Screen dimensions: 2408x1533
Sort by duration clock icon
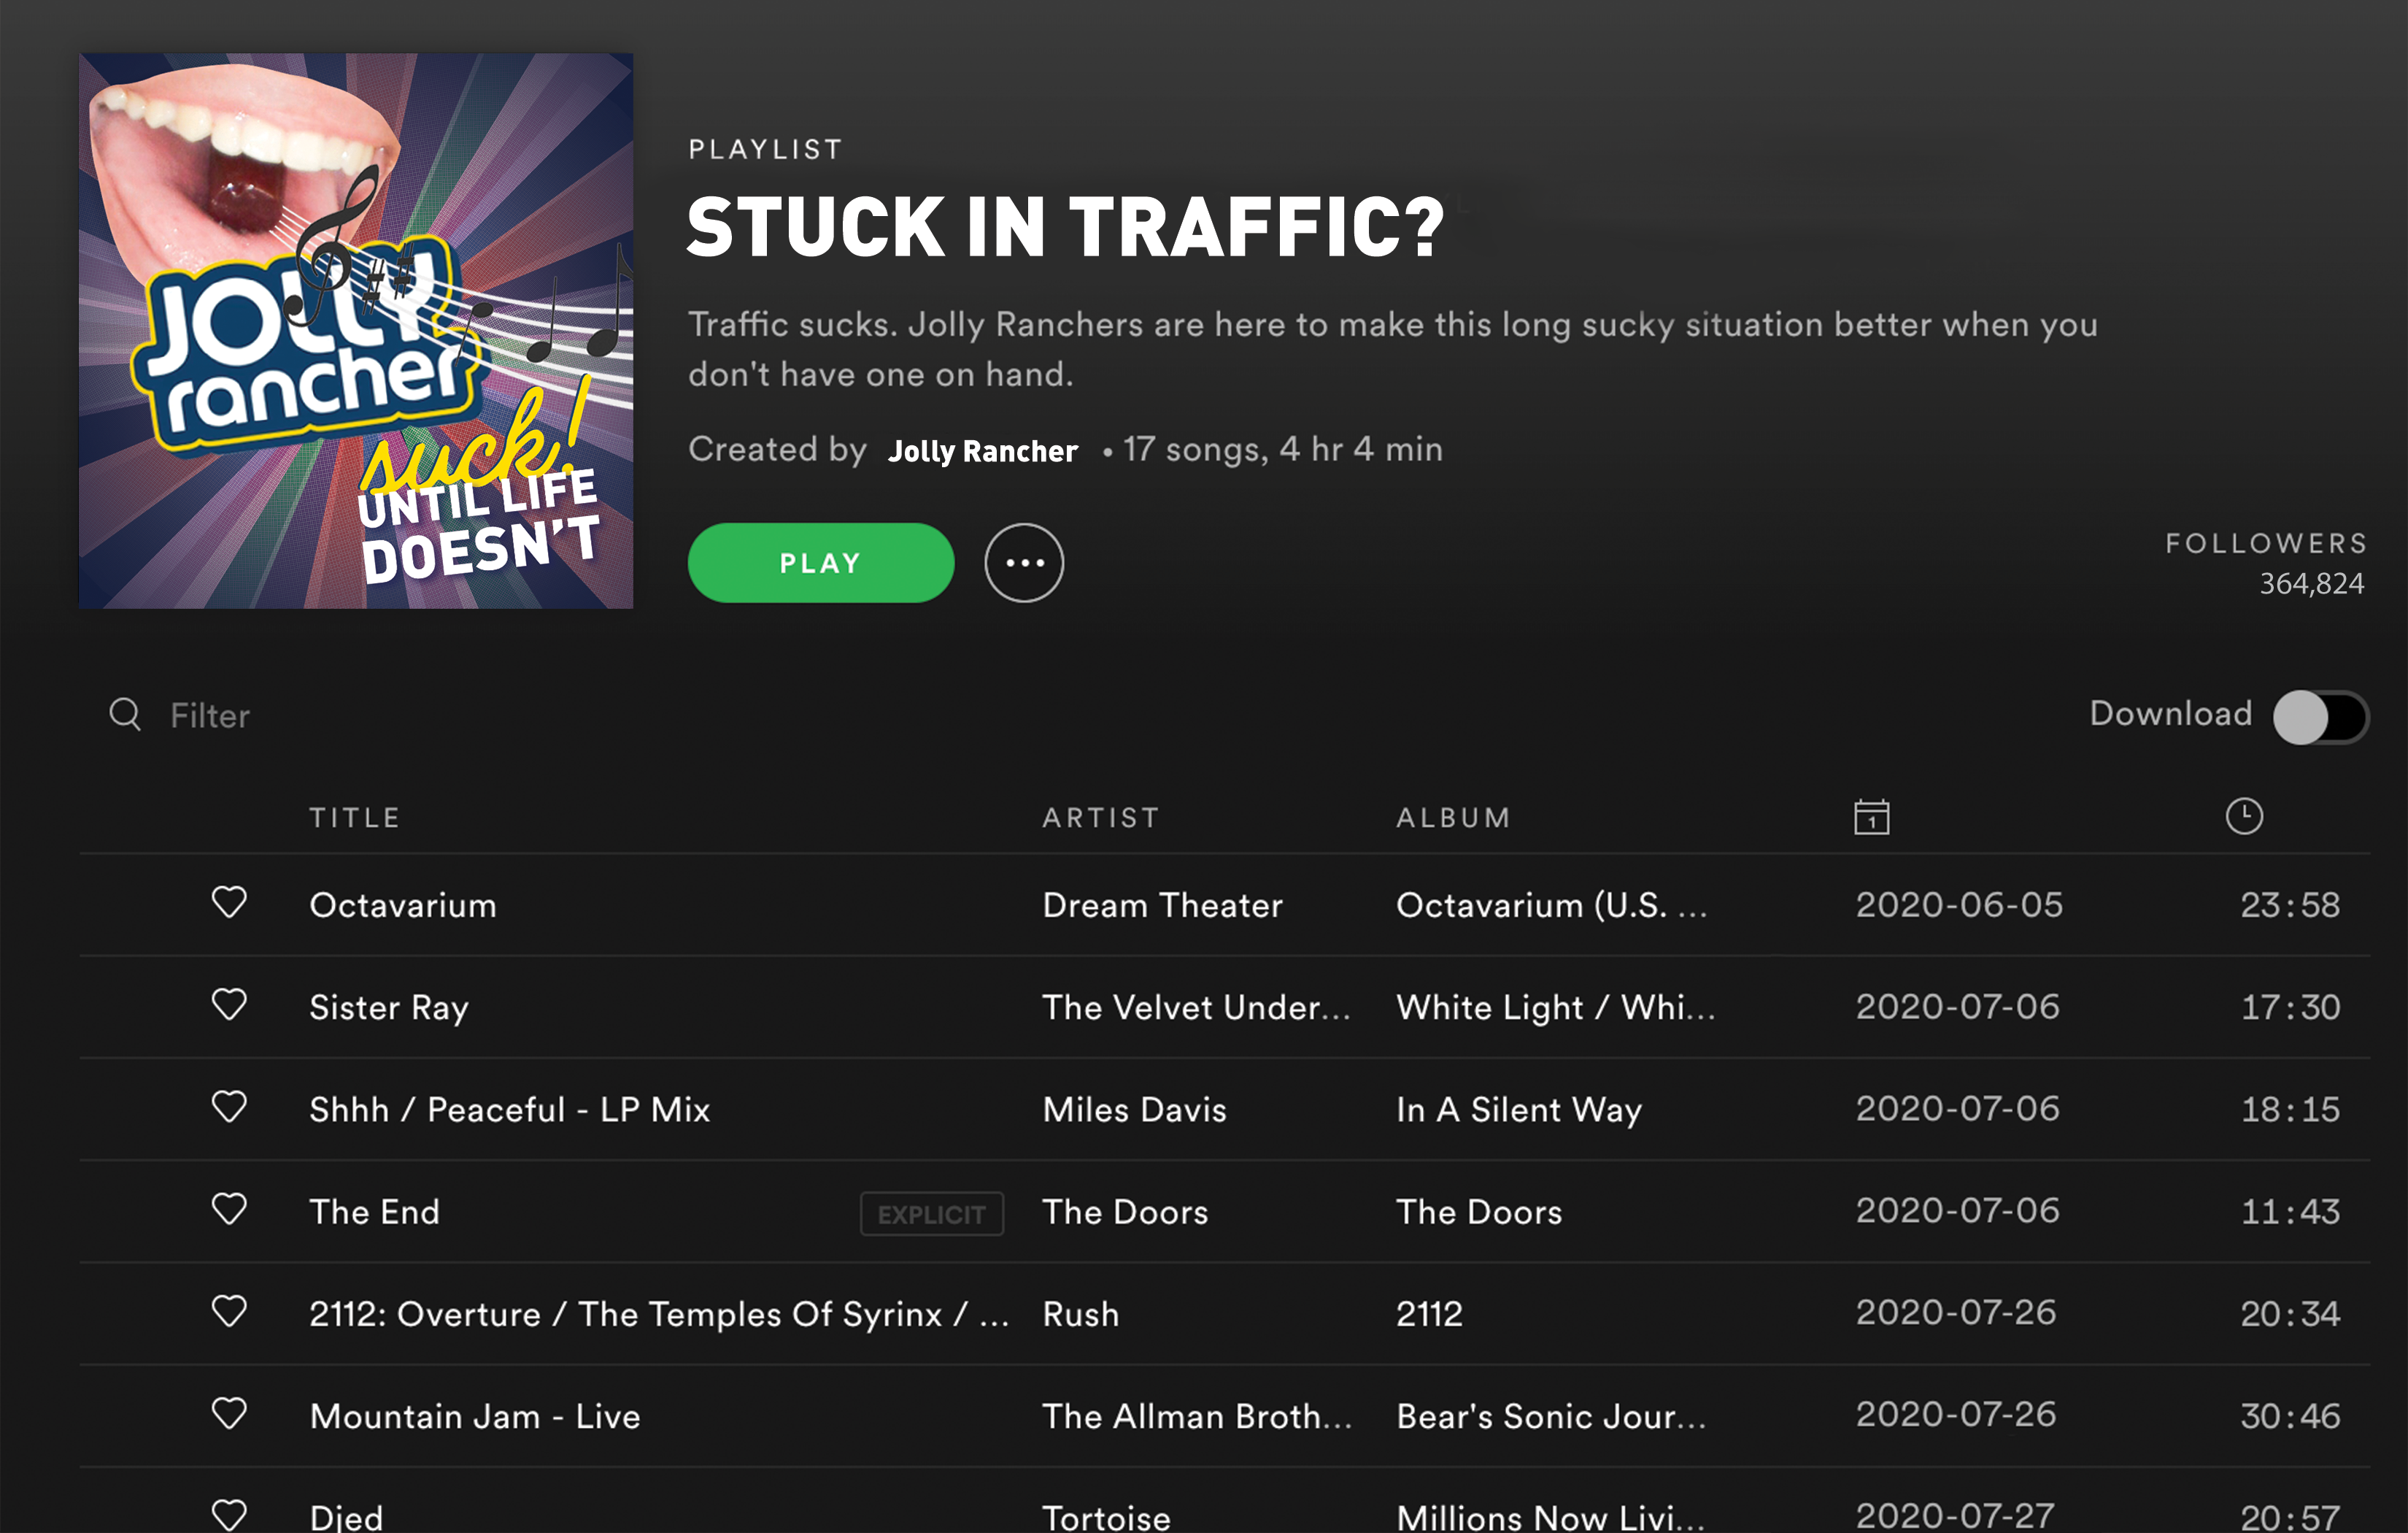coord(2244,815)
